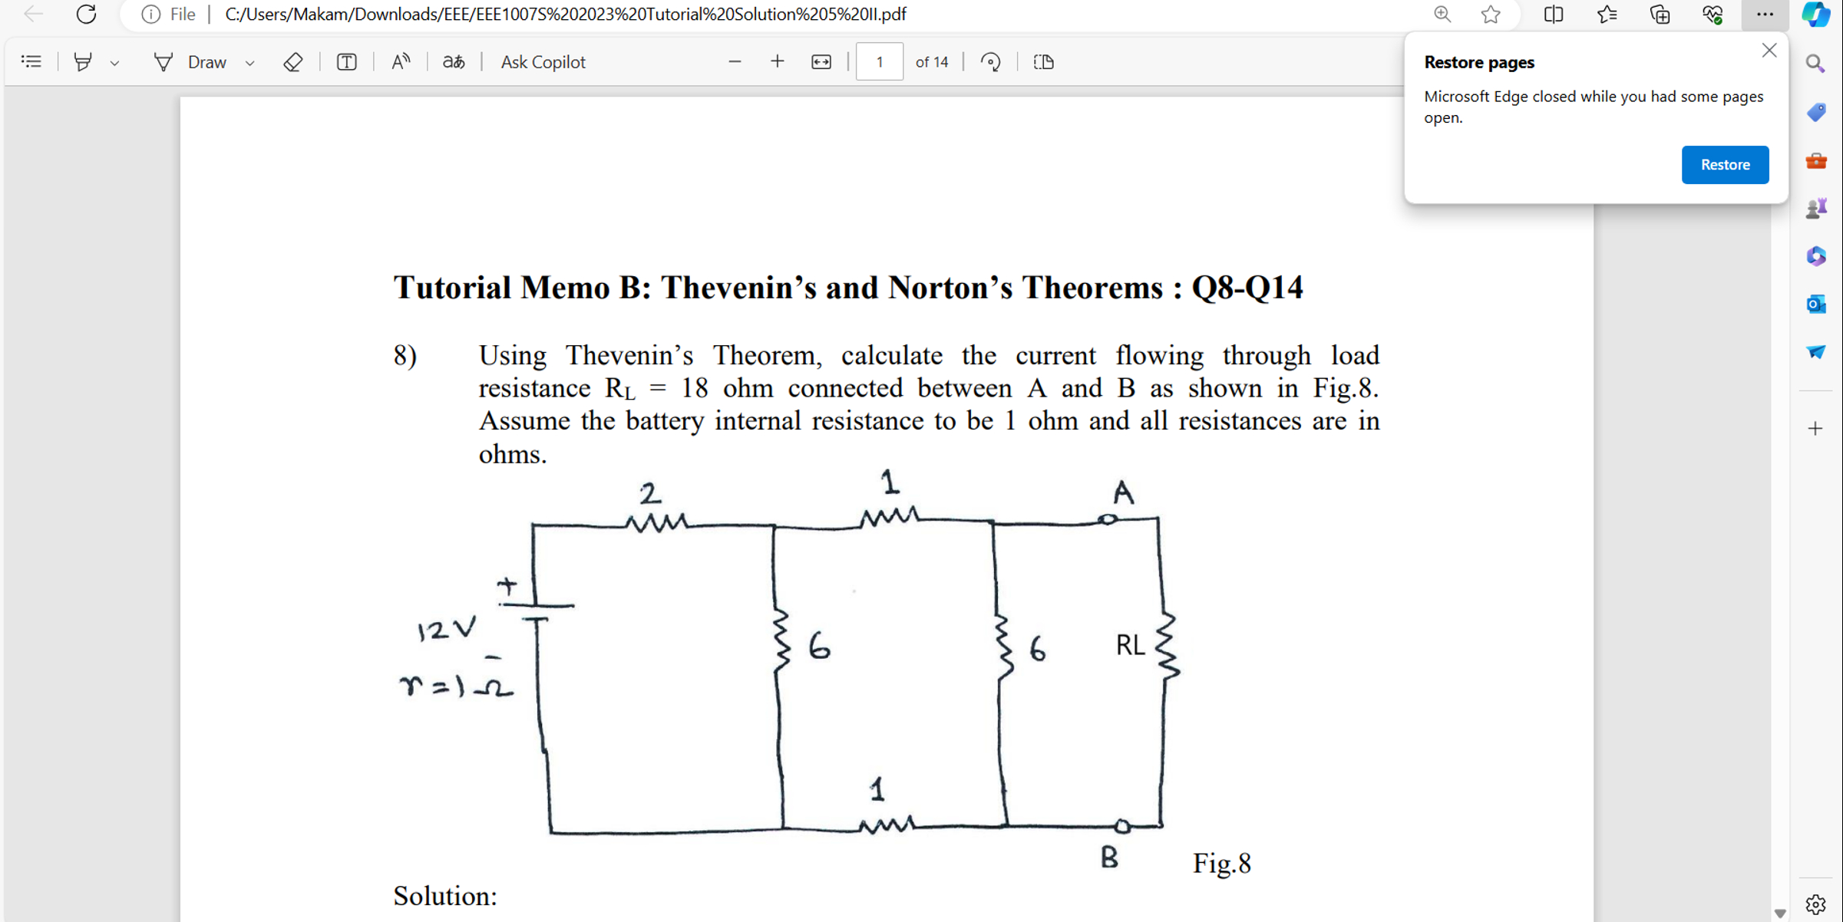Start Read aloud for the document
Image resolution: width=1843 pixels, height=922 pixels.
399,61
